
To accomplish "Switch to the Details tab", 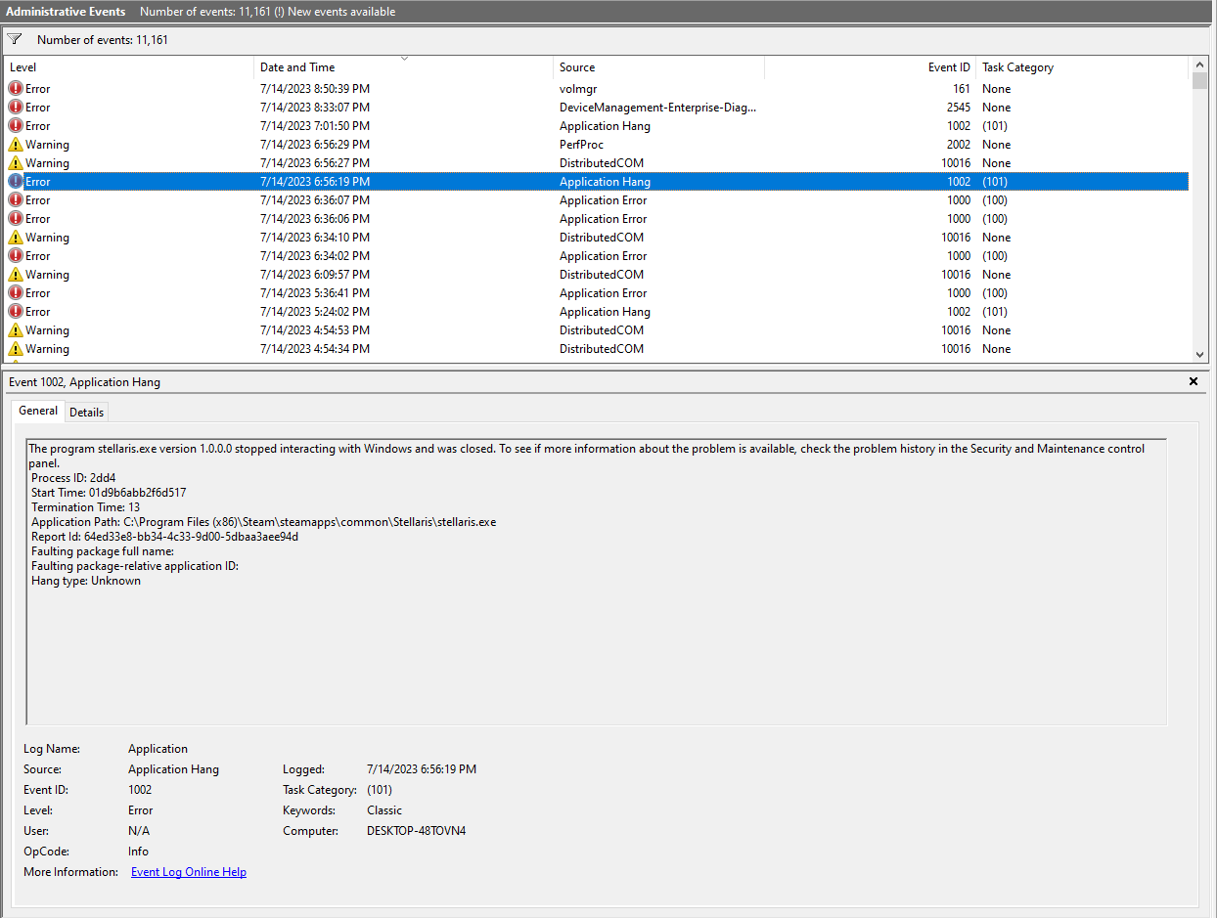I will click(x=86, y=412).
